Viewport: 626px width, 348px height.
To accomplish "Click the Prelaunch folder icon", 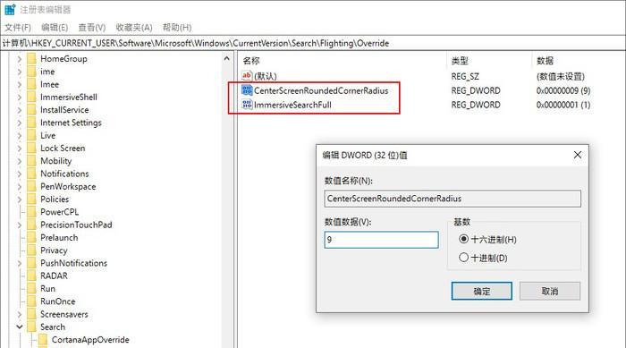I will click(32, 238).
